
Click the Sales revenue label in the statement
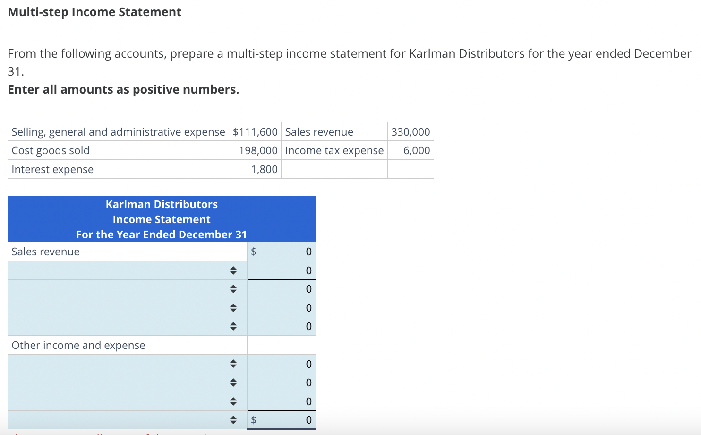pos(45,252)
